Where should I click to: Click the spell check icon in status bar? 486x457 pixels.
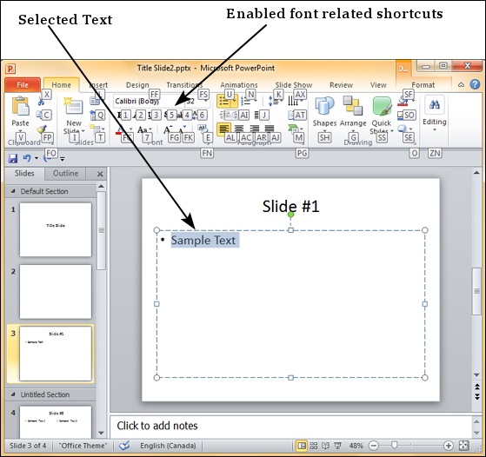tap(124, 446)
